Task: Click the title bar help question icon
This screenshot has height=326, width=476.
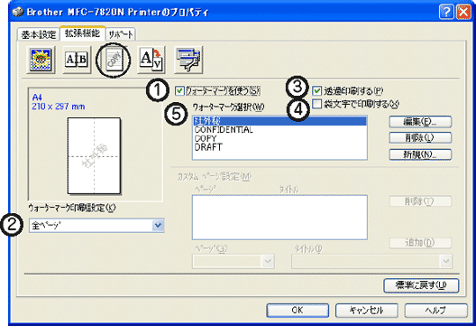Action: click(x=446, y=13)
